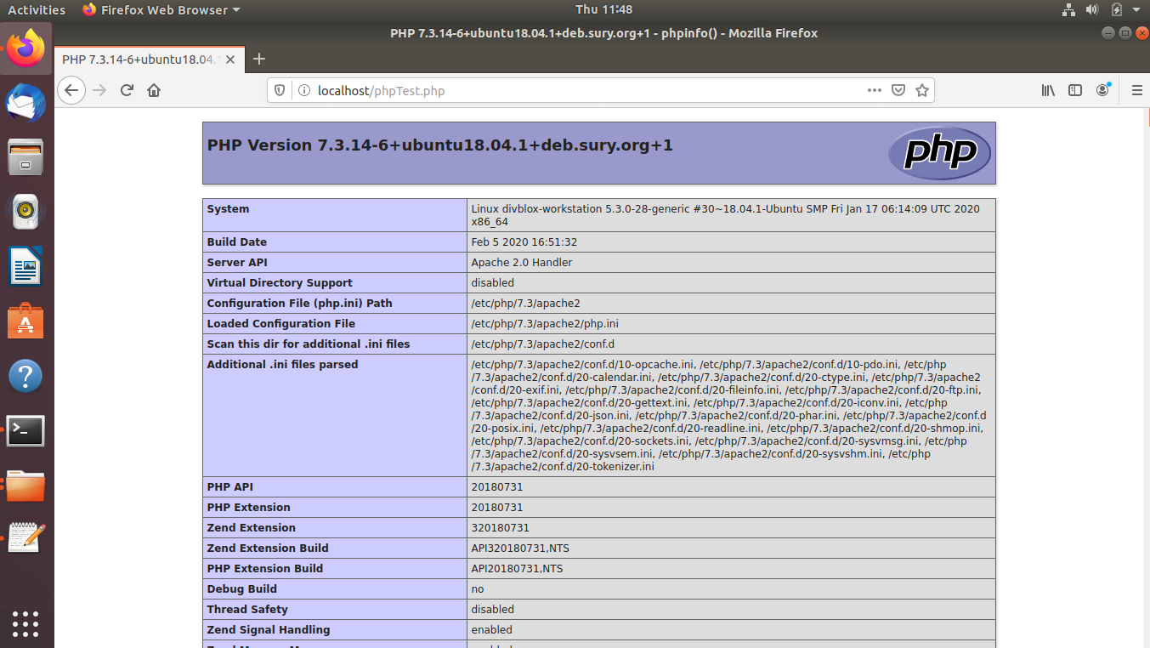Click the volume icon in top bar
Image resolution: width=1150 pixels, height=648 pixels.
tap(1092, 10)
